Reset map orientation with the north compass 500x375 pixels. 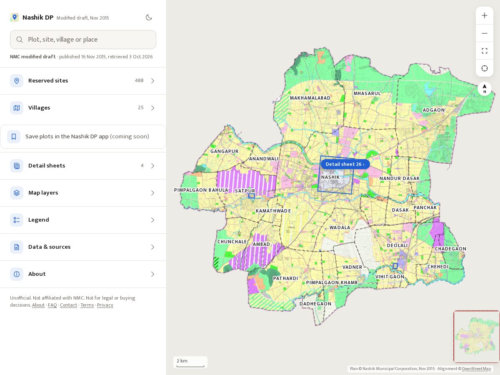(485, 89)
